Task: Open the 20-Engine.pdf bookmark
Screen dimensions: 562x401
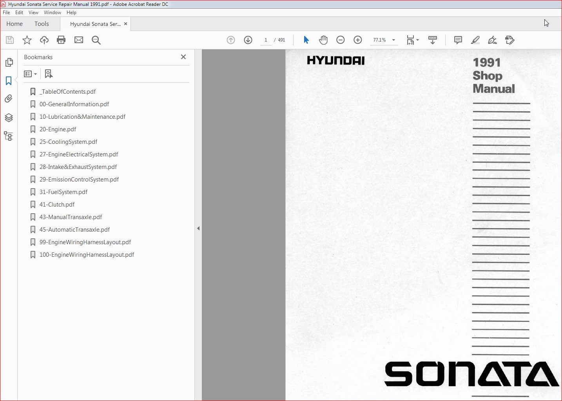Action: point(58,129)
